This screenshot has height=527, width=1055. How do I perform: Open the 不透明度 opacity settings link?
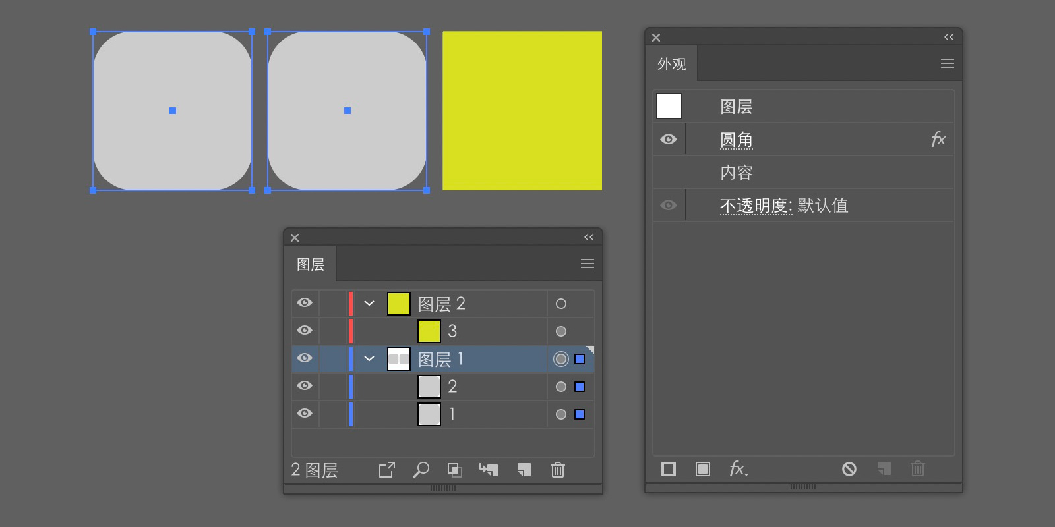tap(756, 206)
